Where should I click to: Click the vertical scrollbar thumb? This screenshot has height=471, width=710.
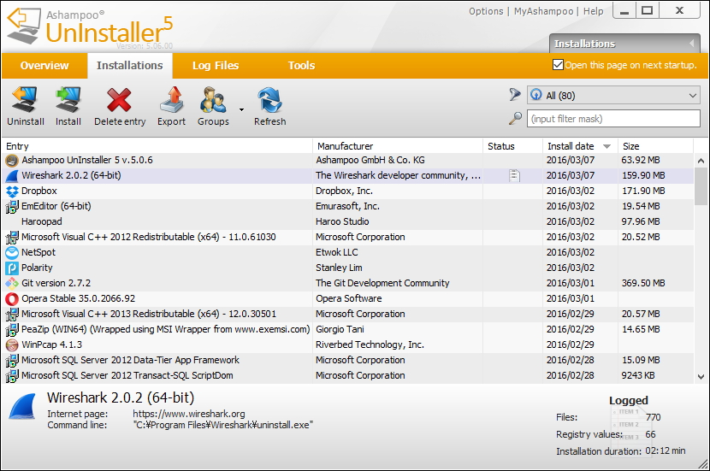tap(701, 186)
